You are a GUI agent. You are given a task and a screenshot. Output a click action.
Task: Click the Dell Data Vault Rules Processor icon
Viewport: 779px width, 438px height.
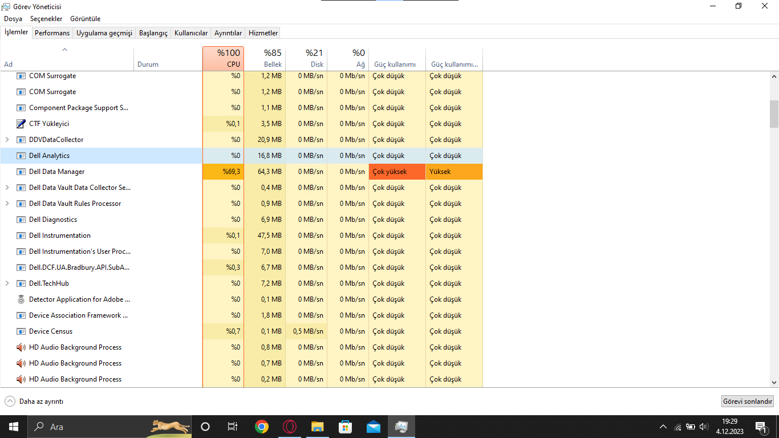[x=21, y=204]
